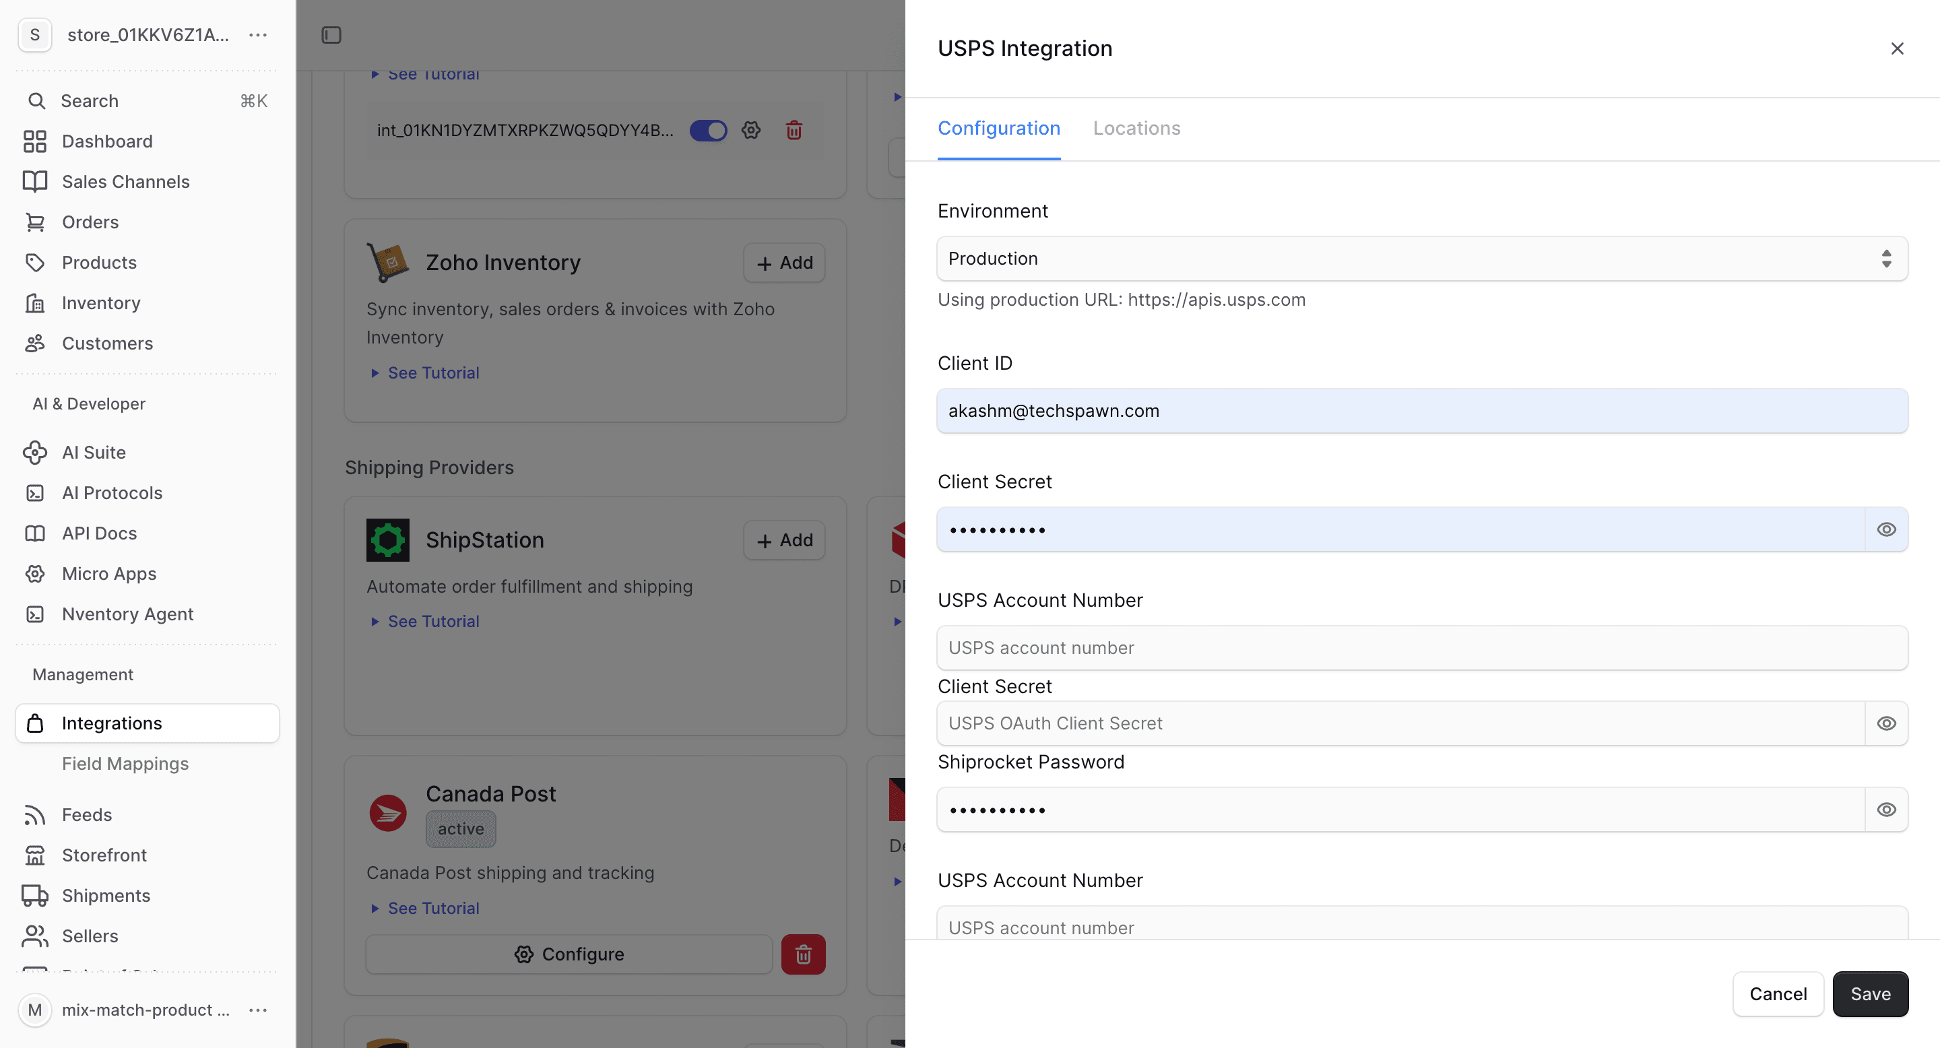Screen dimensions: 1940x1048
Task: Switch to the Configuration tab
Action: (998, 129)
